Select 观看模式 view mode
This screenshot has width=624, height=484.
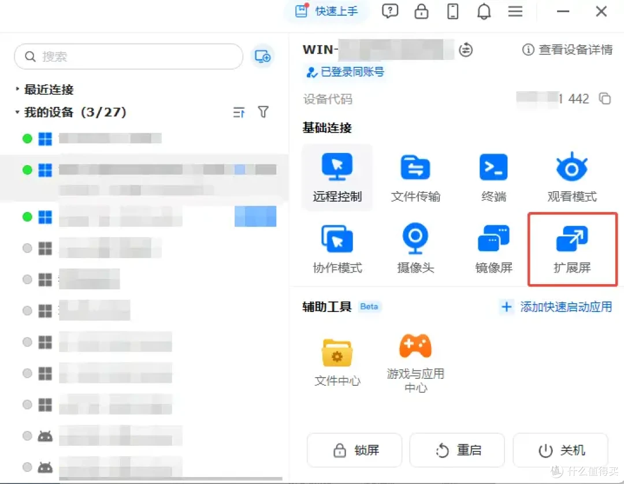(x=572, y=177)
